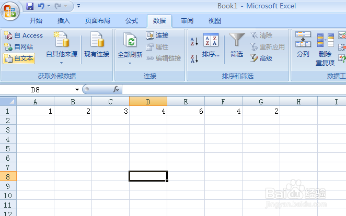The width and height of the screenshot is (346, 216).
Task: Save the workbook via floppy icon
Action: pyautogui.click(x=30, y=6)
